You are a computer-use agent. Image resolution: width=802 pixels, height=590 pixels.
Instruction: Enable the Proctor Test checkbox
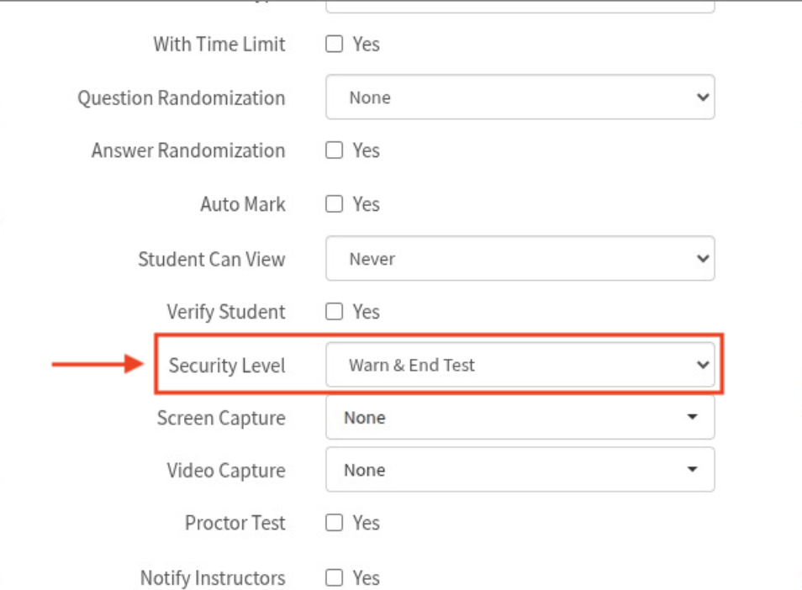coord(335,523)
